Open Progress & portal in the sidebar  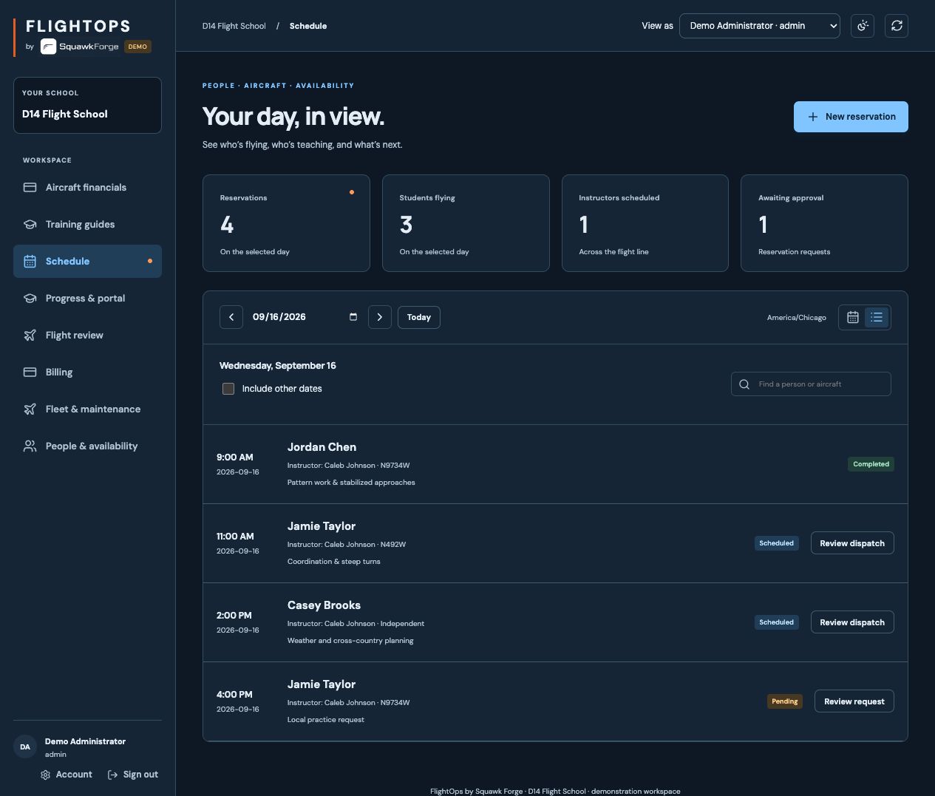pyautogui.click(x=87, y=299)
